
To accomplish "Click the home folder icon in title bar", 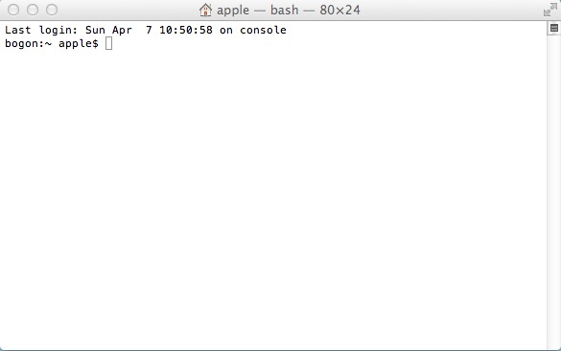I will coord(205,10).
